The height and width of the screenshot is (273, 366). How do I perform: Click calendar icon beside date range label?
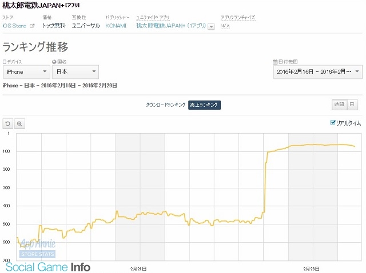coord(275,62)
